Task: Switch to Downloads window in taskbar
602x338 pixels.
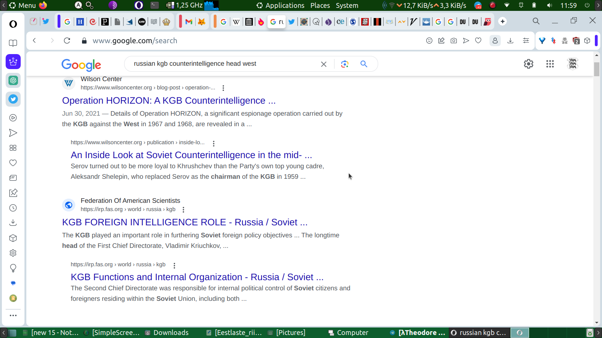Action: (167, 333)
